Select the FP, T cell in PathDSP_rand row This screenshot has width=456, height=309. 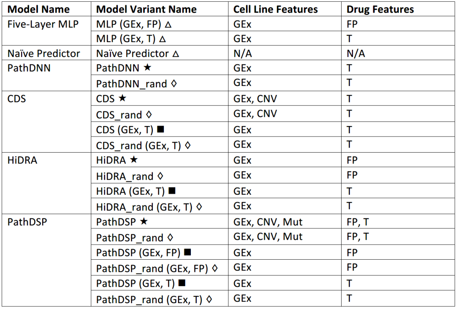point(398,236)
